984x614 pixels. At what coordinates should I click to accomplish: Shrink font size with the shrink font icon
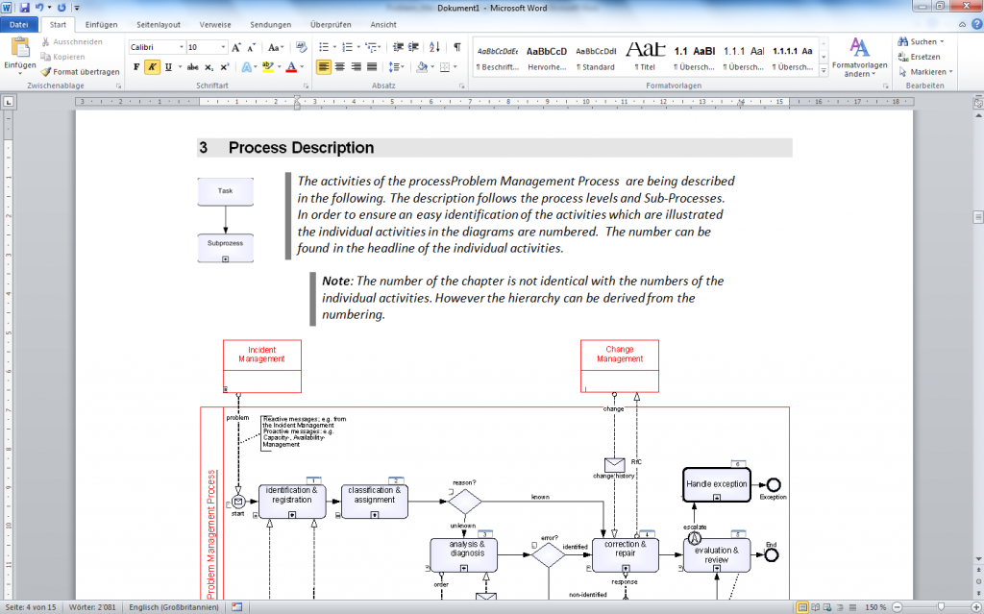pyautogui.click(x=251, y=47)
